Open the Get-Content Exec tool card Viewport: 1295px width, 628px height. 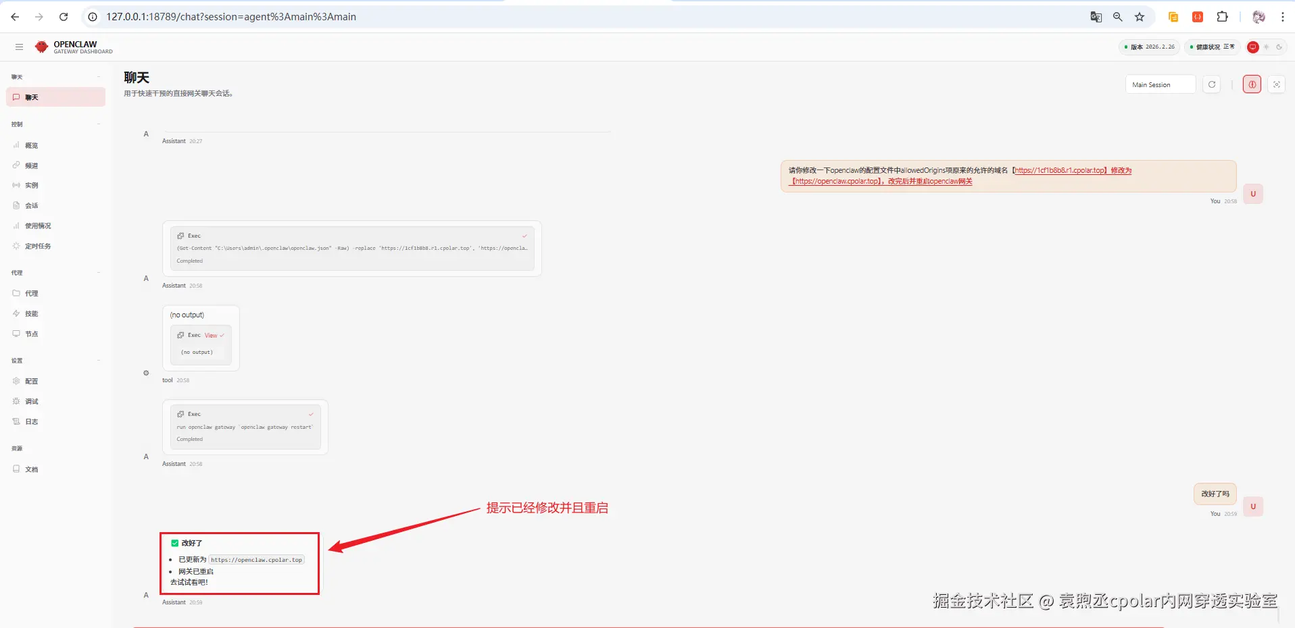(x=352, y=248)
